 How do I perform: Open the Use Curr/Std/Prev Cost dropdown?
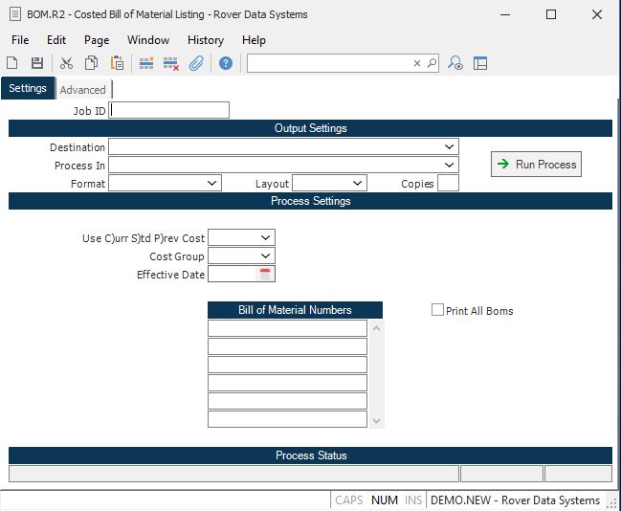click(x=266, y=237)
